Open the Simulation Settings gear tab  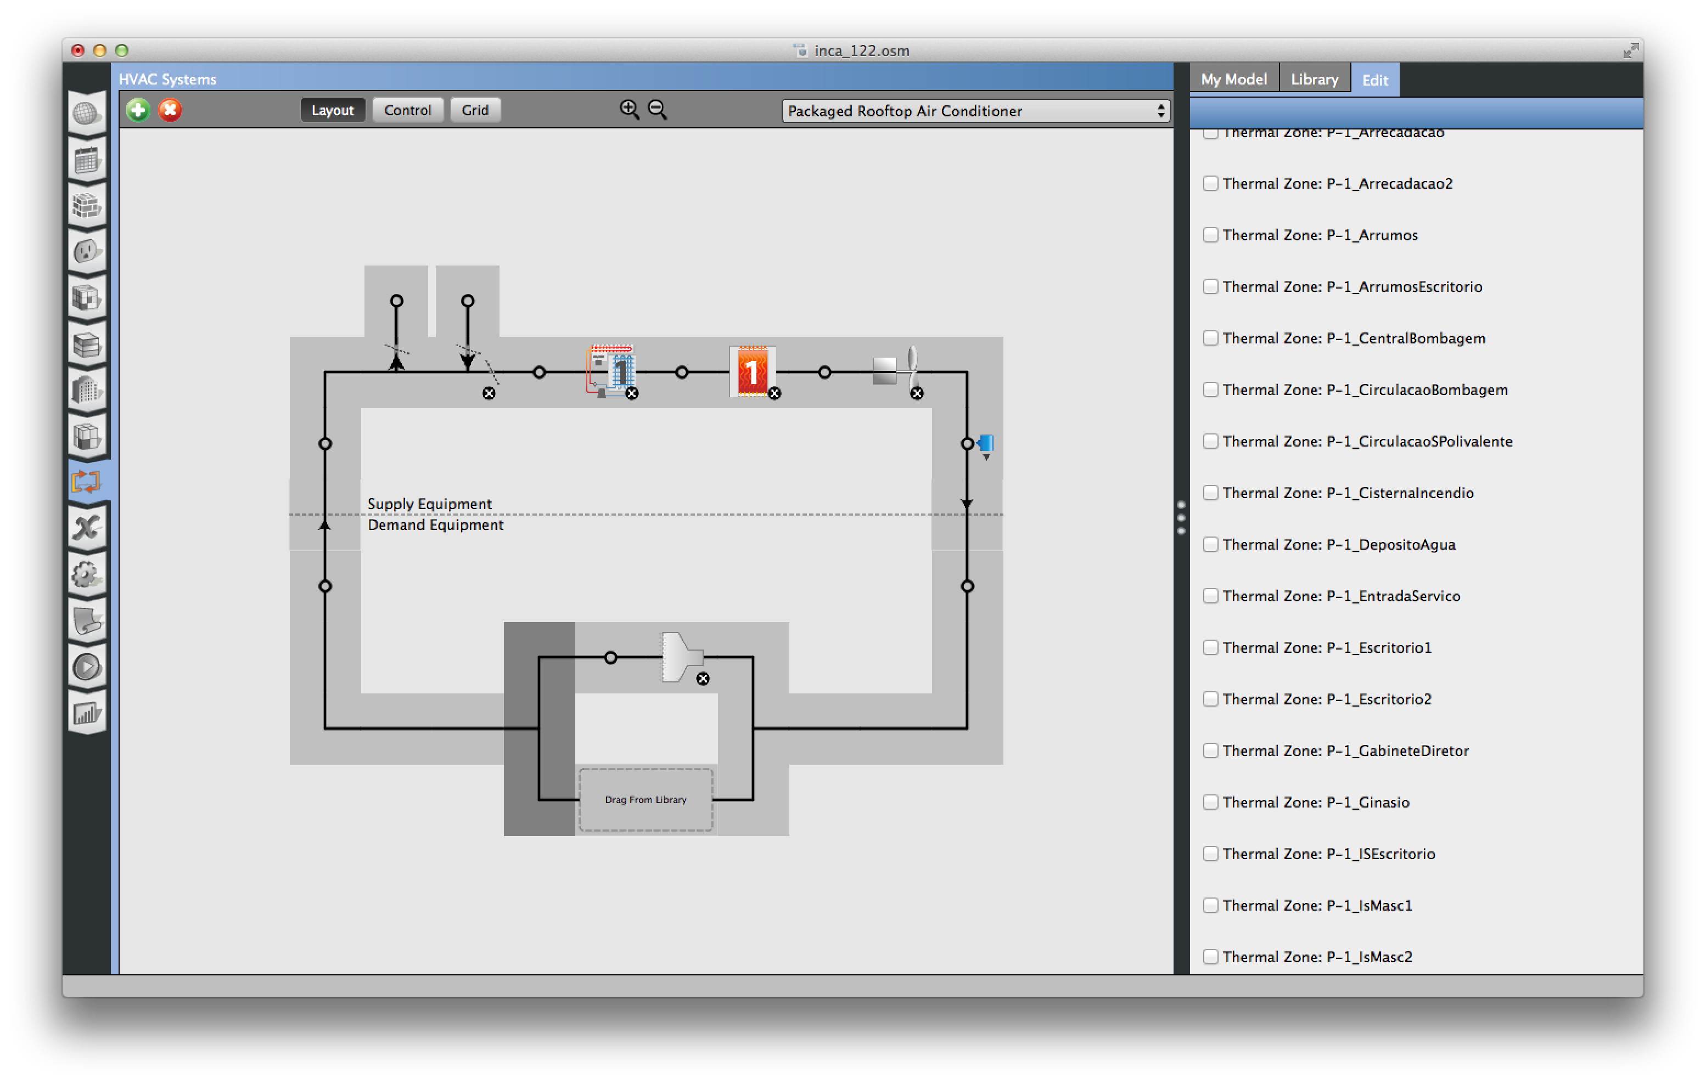(x=86, y=574)
